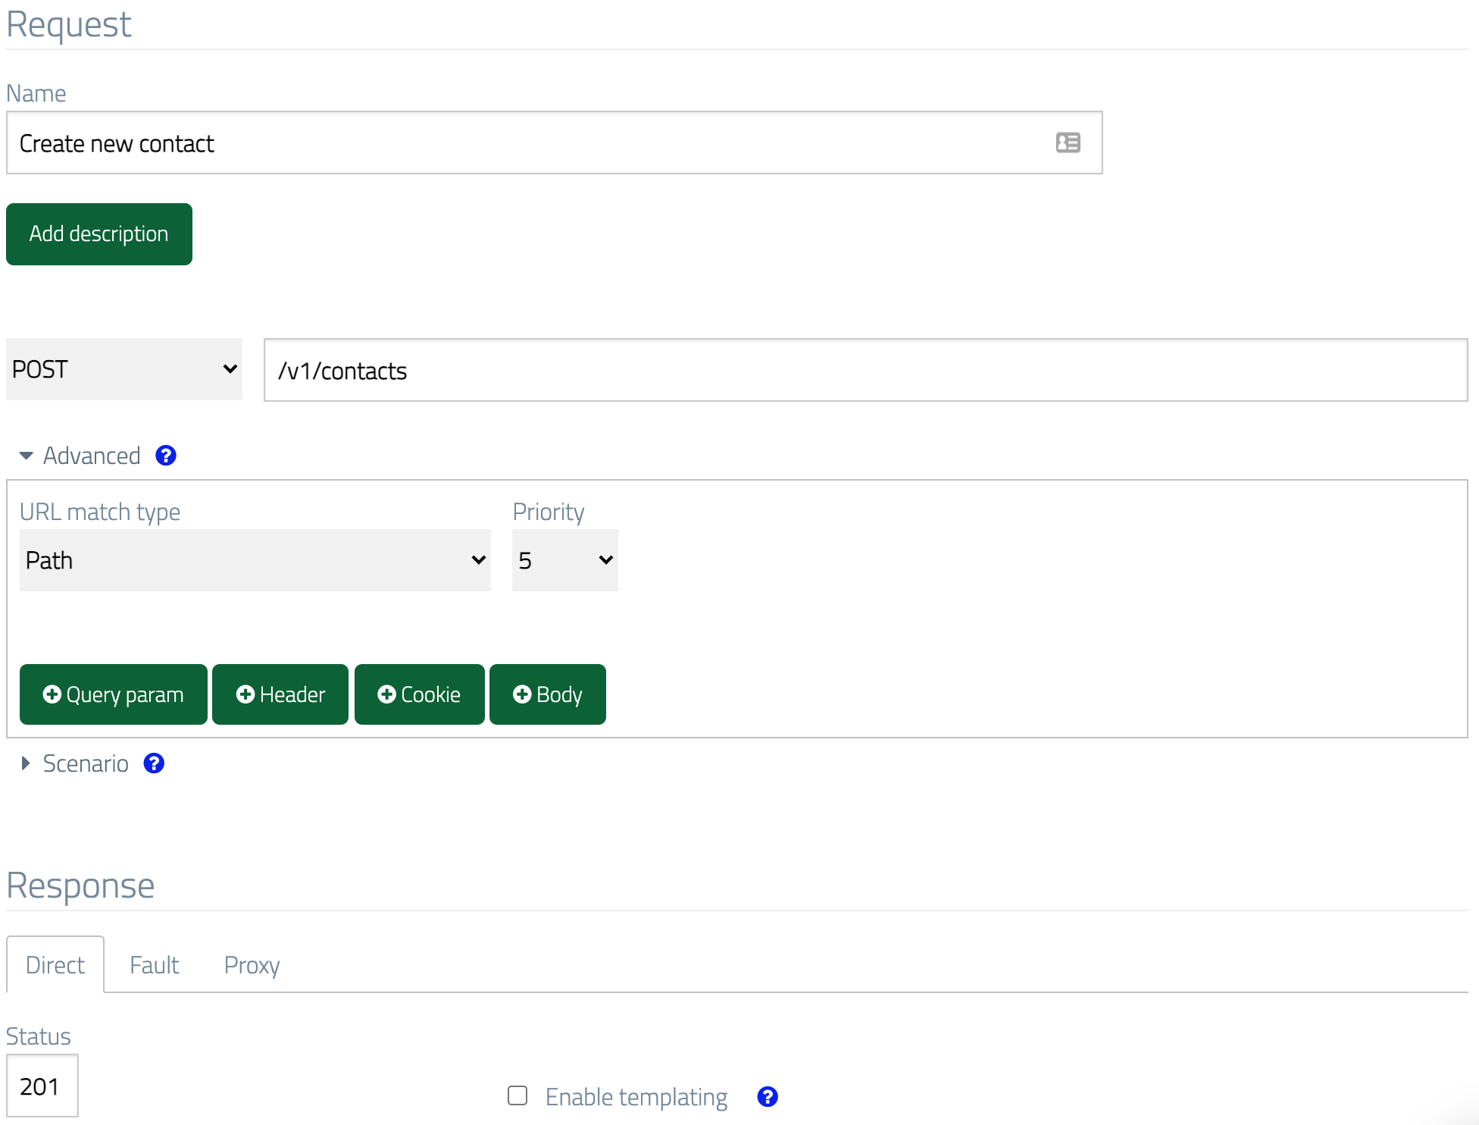Open help icon beside Enable templating
Image resolution: width=1479 pixels, height=1125 pixels.
click(768, 1097)
